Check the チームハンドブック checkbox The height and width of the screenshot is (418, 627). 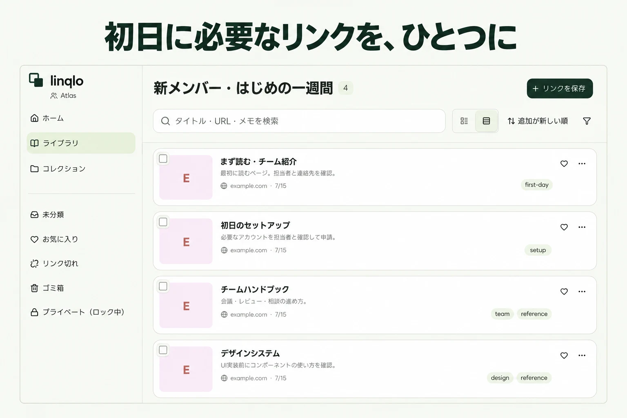pos(163,287)
